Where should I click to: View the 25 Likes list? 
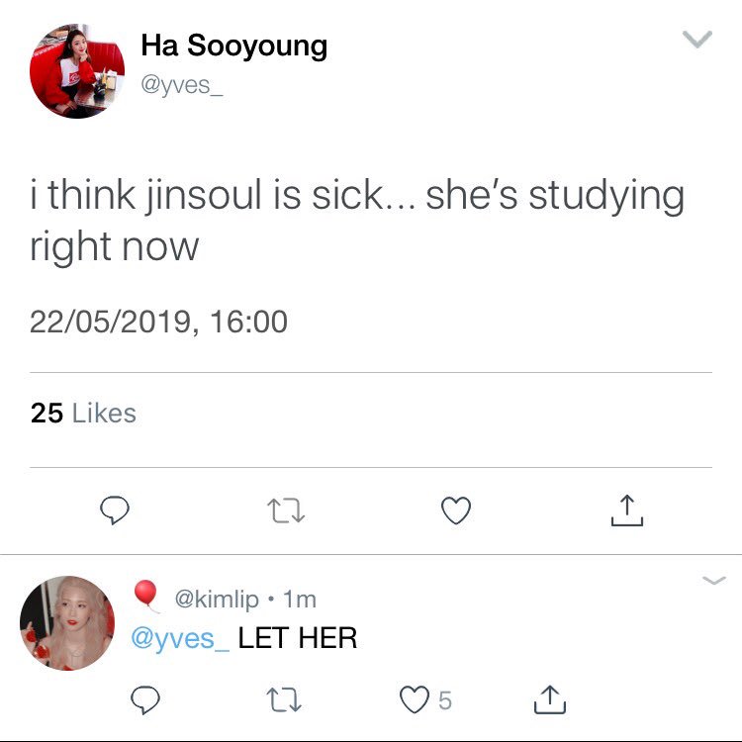click(x=83, y=414)
